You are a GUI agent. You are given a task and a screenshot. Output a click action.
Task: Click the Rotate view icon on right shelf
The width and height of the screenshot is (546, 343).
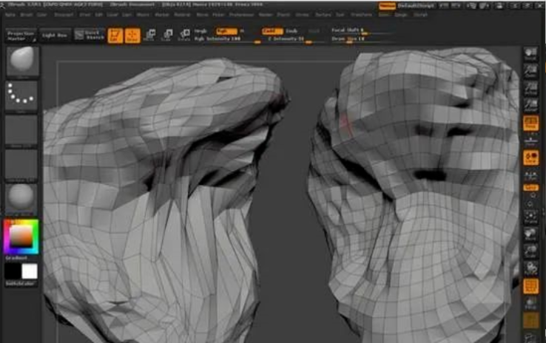(x=530, y=269)
